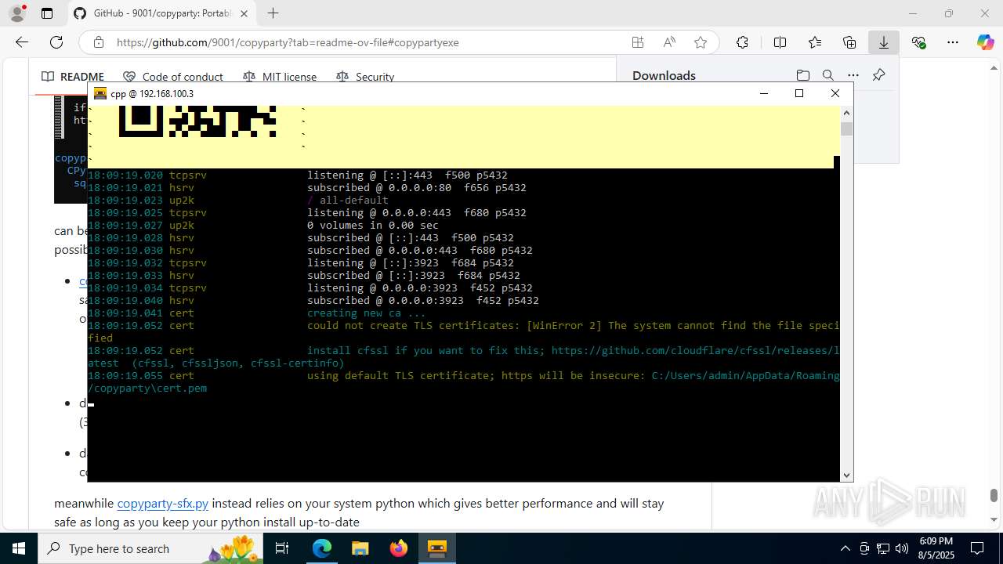Image resolution: width=1003 pixels, height=564 pixels.
Task: Open the Windows Start menu
Action: (x=19, y=548)
